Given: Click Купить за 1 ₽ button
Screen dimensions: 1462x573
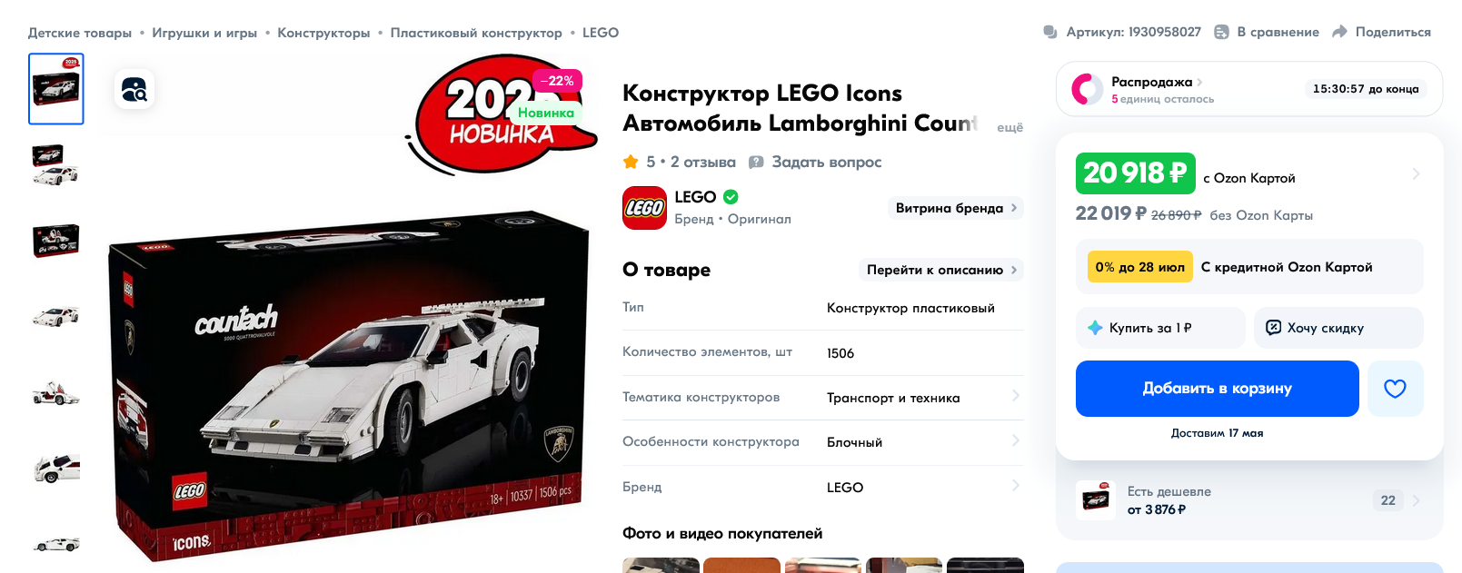Looking at the screenshot, I should (x=1160, y=328).
